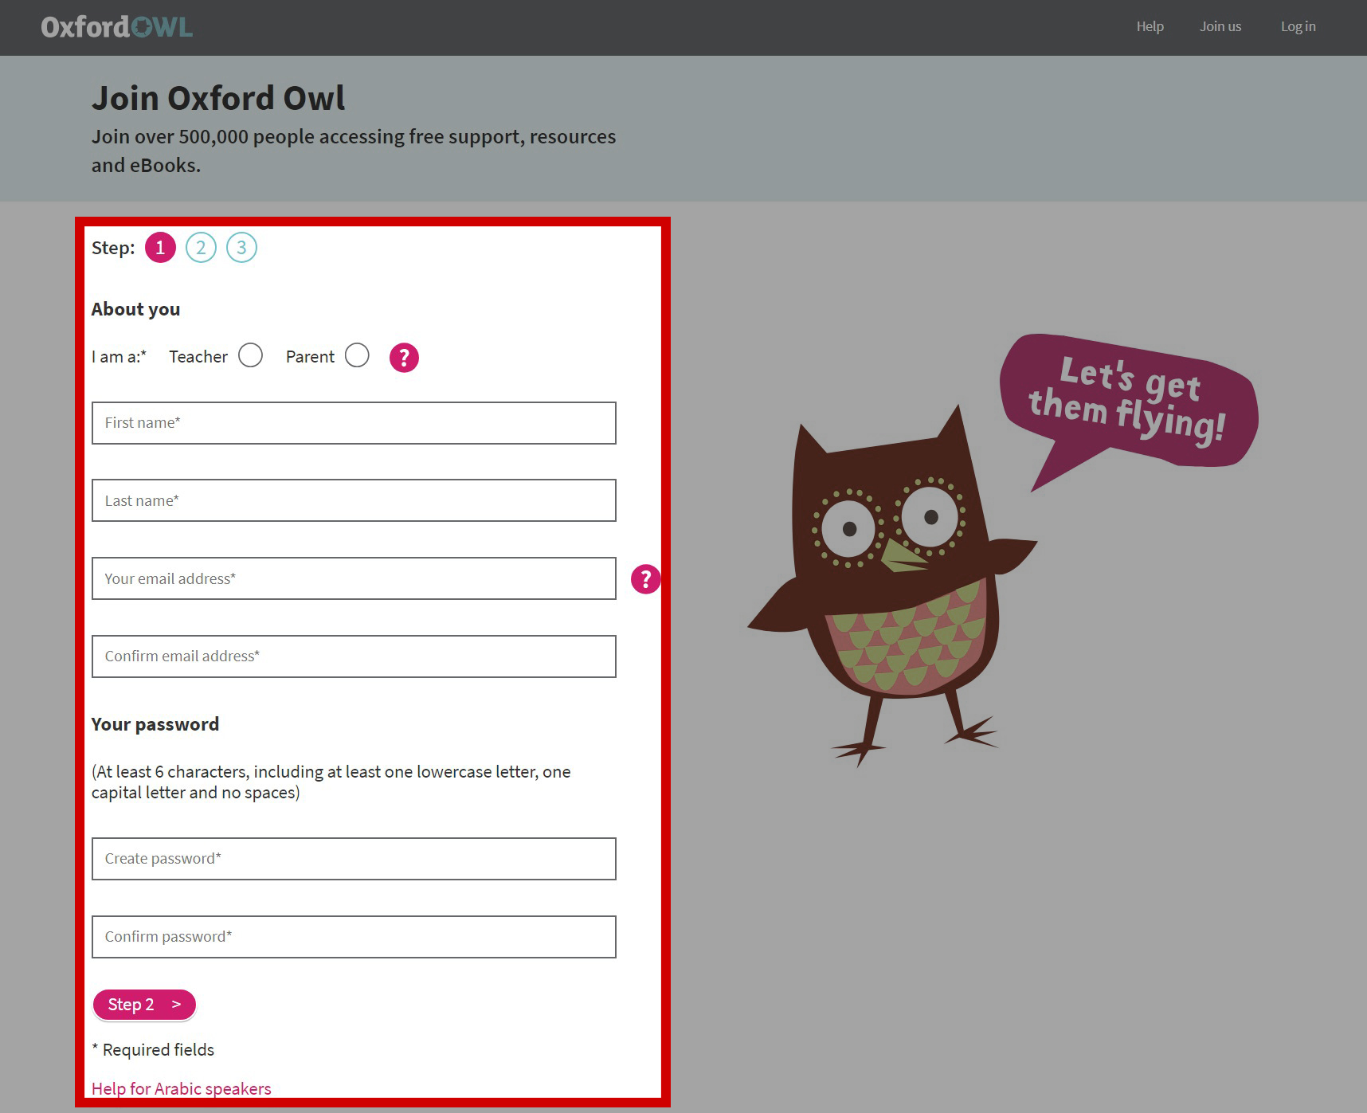This screenshot has height=1113, width=1367.
Task: Select step 3 circle indicator
Action: click(241, 248)
